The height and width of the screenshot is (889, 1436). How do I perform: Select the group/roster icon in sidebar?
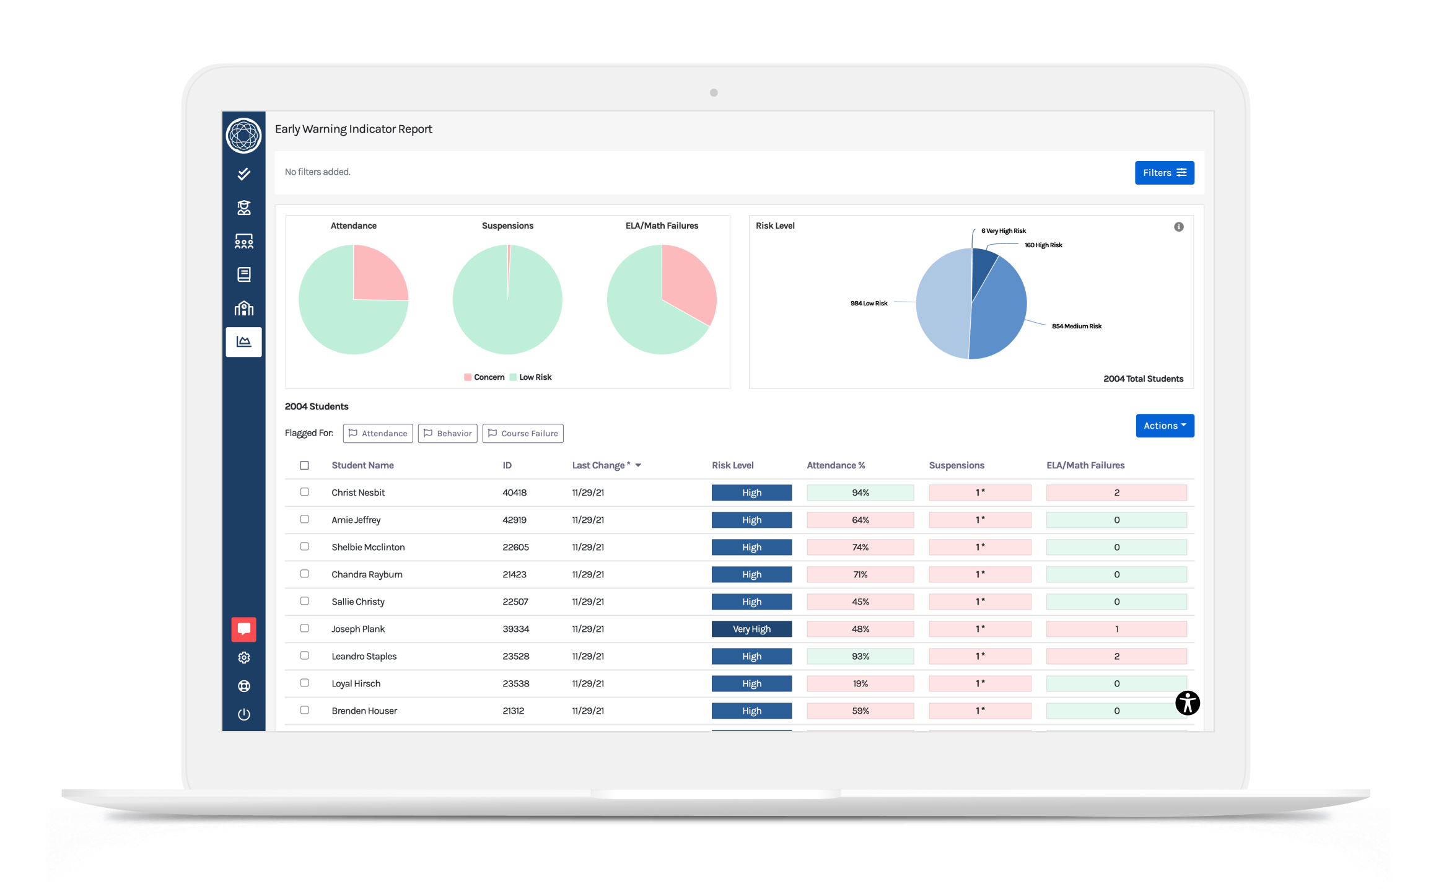(244, 243)
